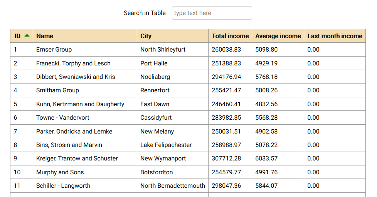The width and height of the screenshot is (377, 197).
Task: Click the Search in Table label
Action: pyautogui.click(x=145, y=13)
